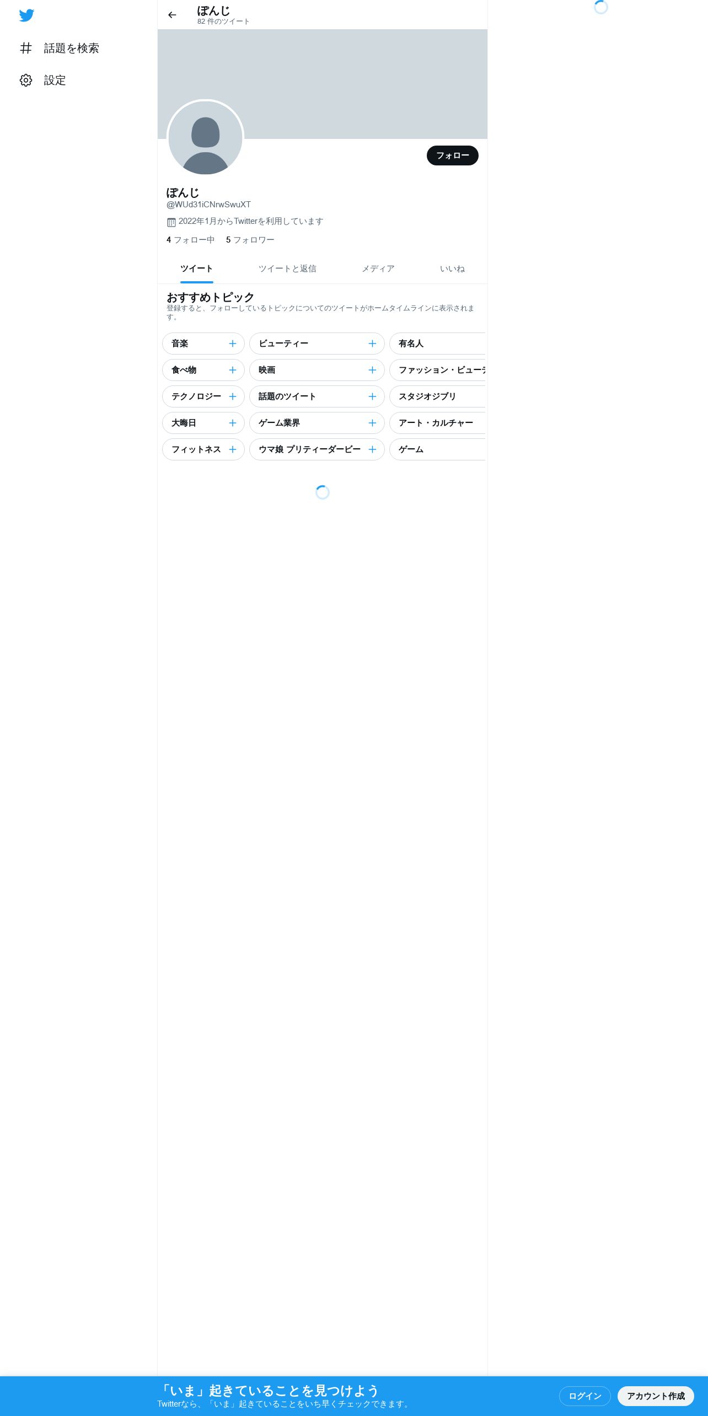Open the ゲーム topic chip
The image size is (708, 1416).
tap(437, 449)
